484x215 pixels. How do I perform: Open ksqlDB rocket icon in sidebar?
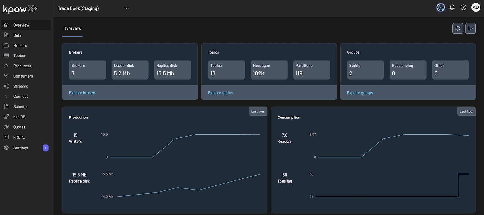[6, 117]
